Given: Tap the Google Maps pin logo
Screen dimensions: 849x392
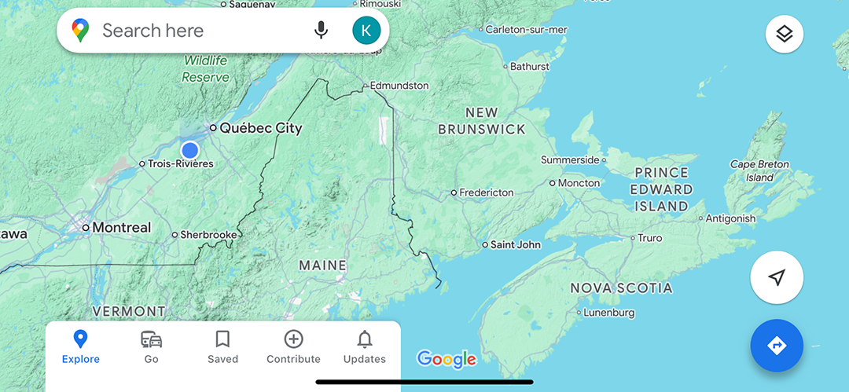Looking at the screenshot, I should tap(80, 31).
